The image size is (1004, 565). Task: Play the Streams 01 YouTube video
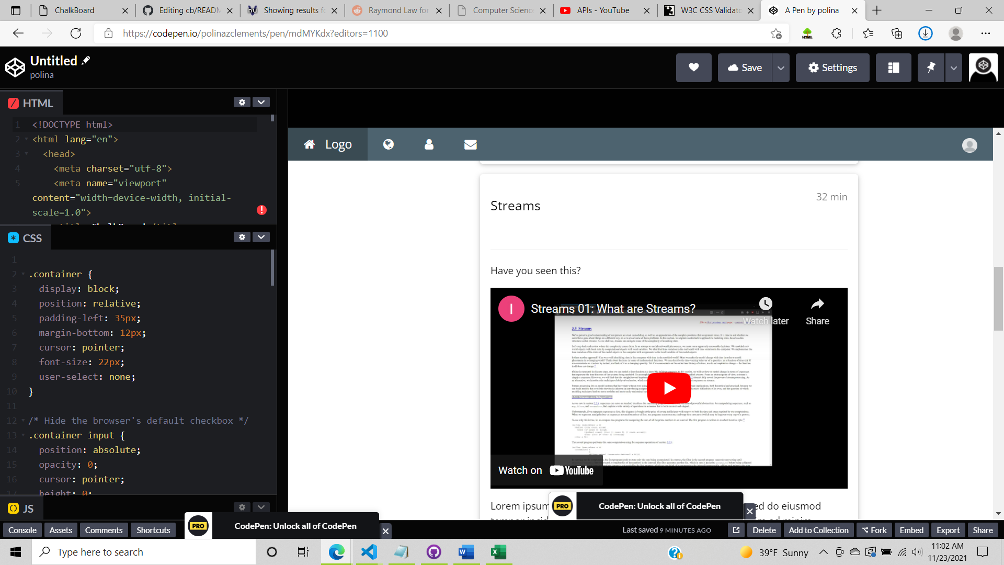669,388
